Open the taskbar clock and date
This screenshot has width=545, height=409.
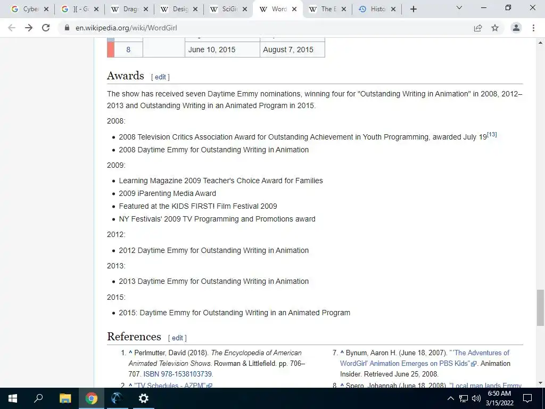click(x=499, y=398)
